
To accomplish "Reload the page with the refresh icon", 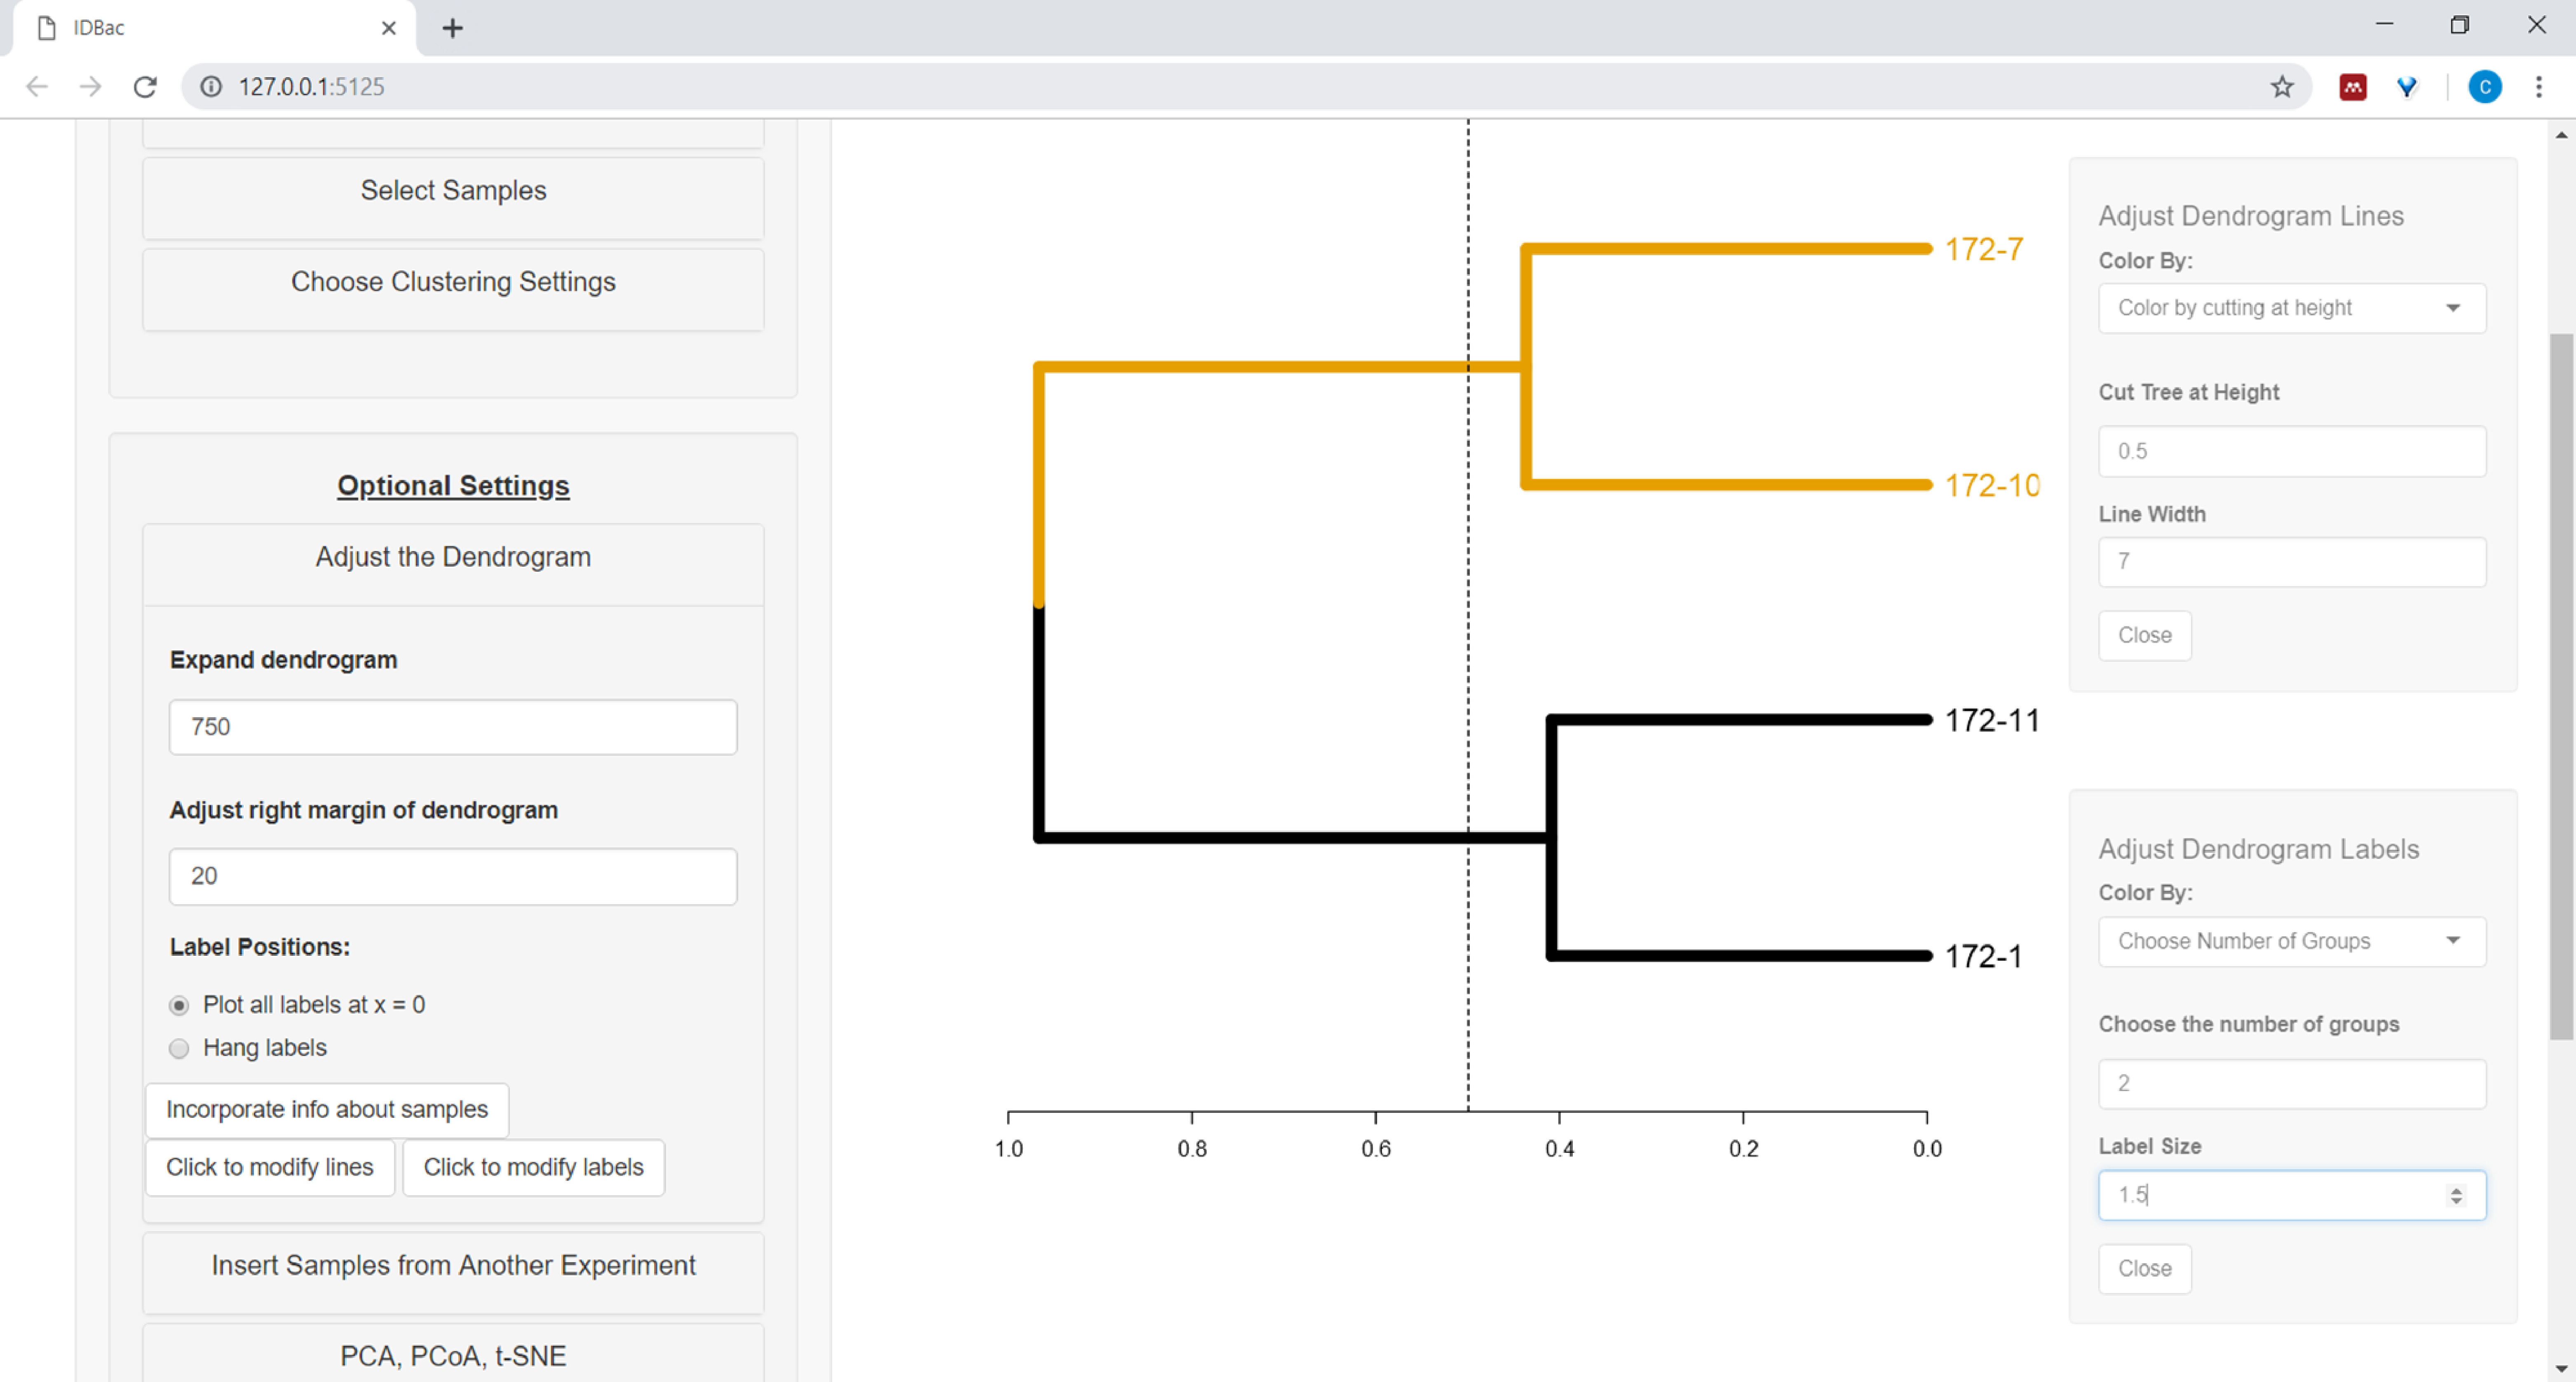I will (x=145, y=87).
